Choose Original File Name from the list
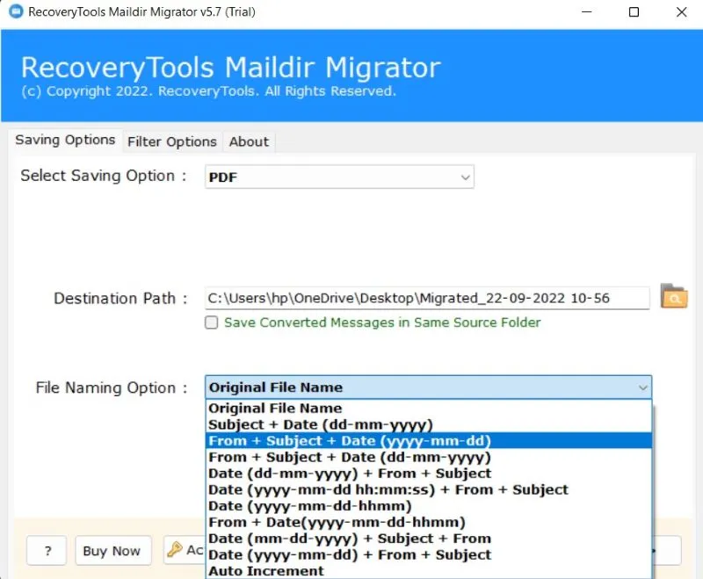This screenshot has width=703, height=579. point(275,408)
